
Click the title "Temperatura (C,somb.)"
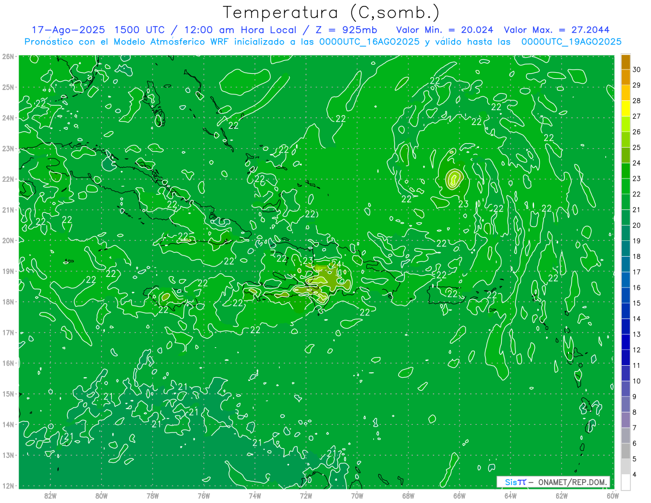[331, 12]
